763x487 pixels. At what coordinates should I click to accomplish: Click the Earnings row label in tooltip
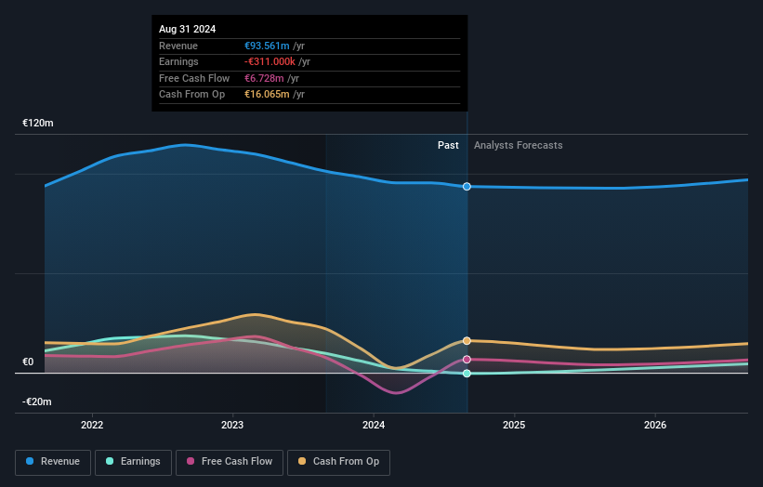click(178, 61)
